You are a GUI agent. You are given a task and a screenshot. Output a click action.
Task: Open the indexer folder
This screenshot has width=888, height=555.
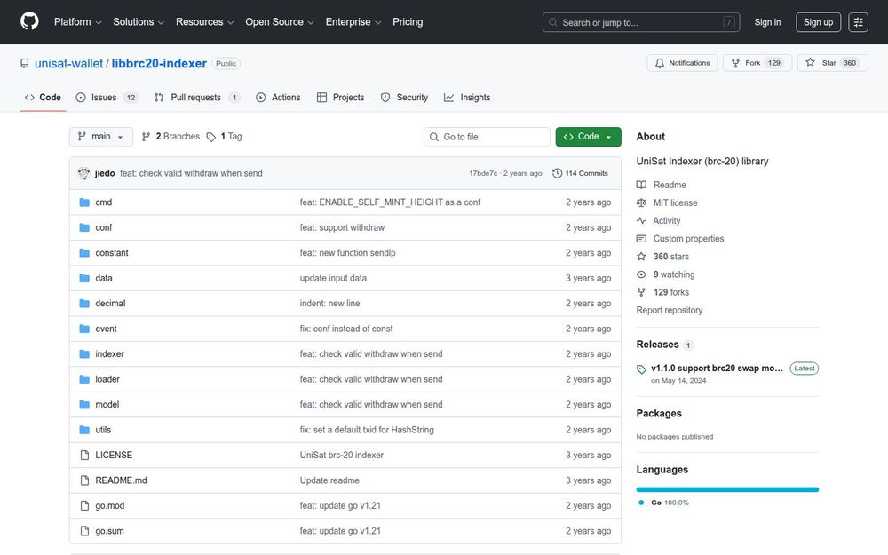click(x=109, y=354)
